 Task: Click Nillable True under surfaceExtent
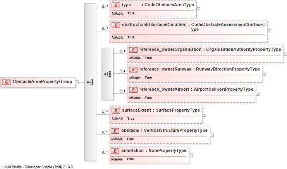[x=123, y=119]
